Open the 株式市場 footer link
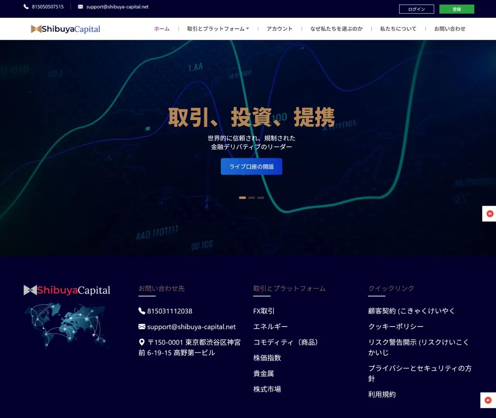This screenshot has height=418, width=496. click(x=267, y=389)
